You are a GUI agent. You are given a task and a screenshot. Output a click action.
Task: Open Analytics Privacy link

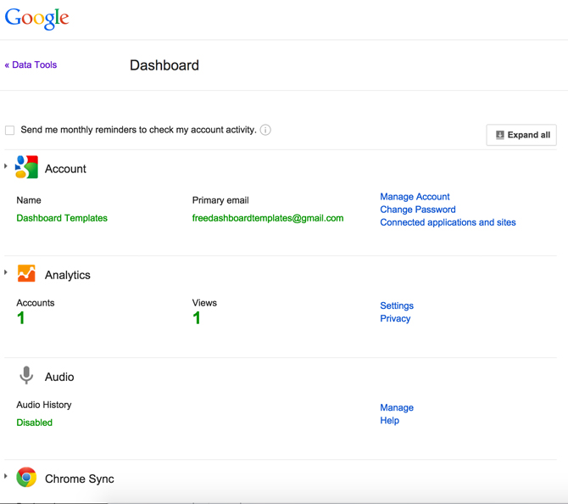click(x=395, y=318)
